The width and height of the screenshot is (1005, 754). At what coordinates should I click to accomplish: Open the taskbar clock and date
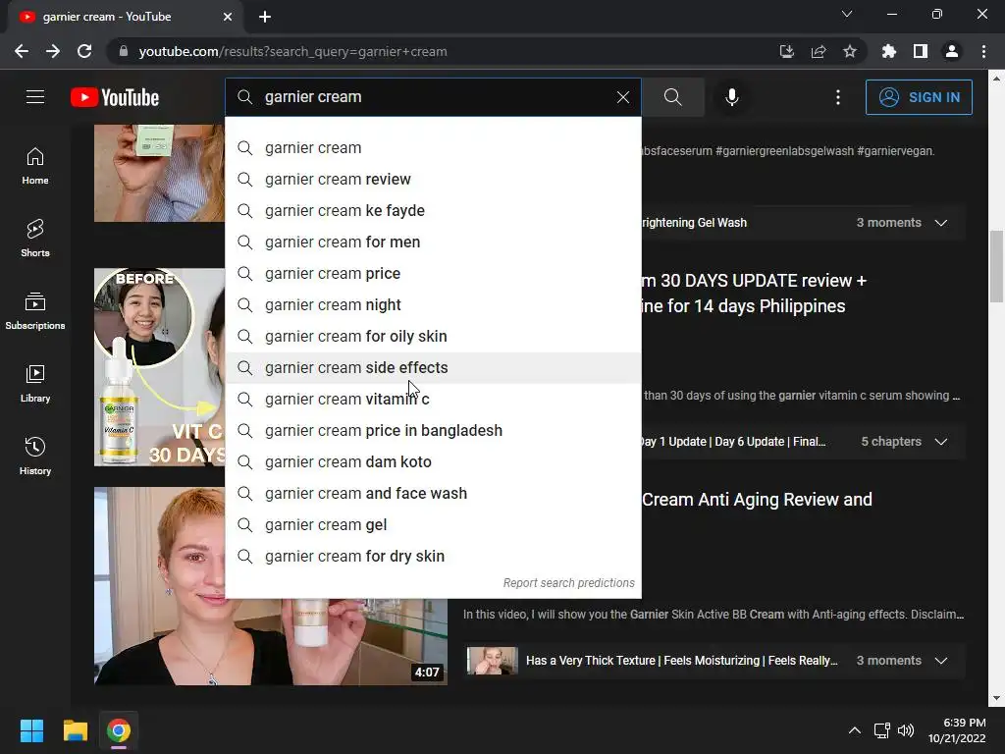[x=957, y=730]
